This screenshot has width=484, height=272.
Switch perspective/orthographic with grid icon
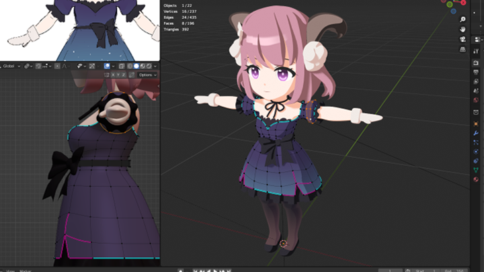(x=462, y=49)
